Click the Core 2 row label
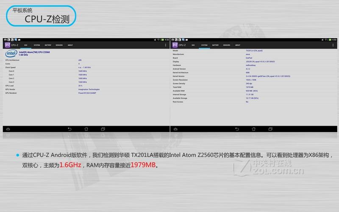The width and height of the screenshot is (339, 212). pyautogui.click(x=11, y=78)
